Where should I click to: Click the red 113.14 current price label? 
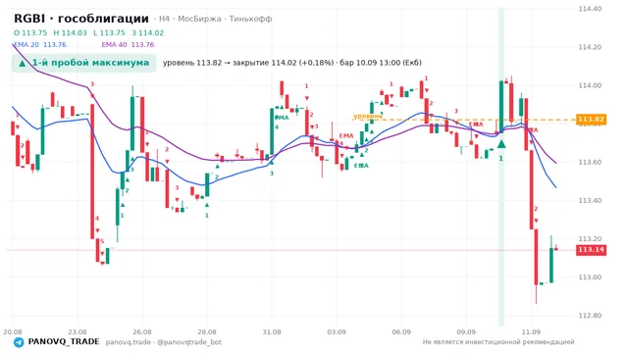591,250
